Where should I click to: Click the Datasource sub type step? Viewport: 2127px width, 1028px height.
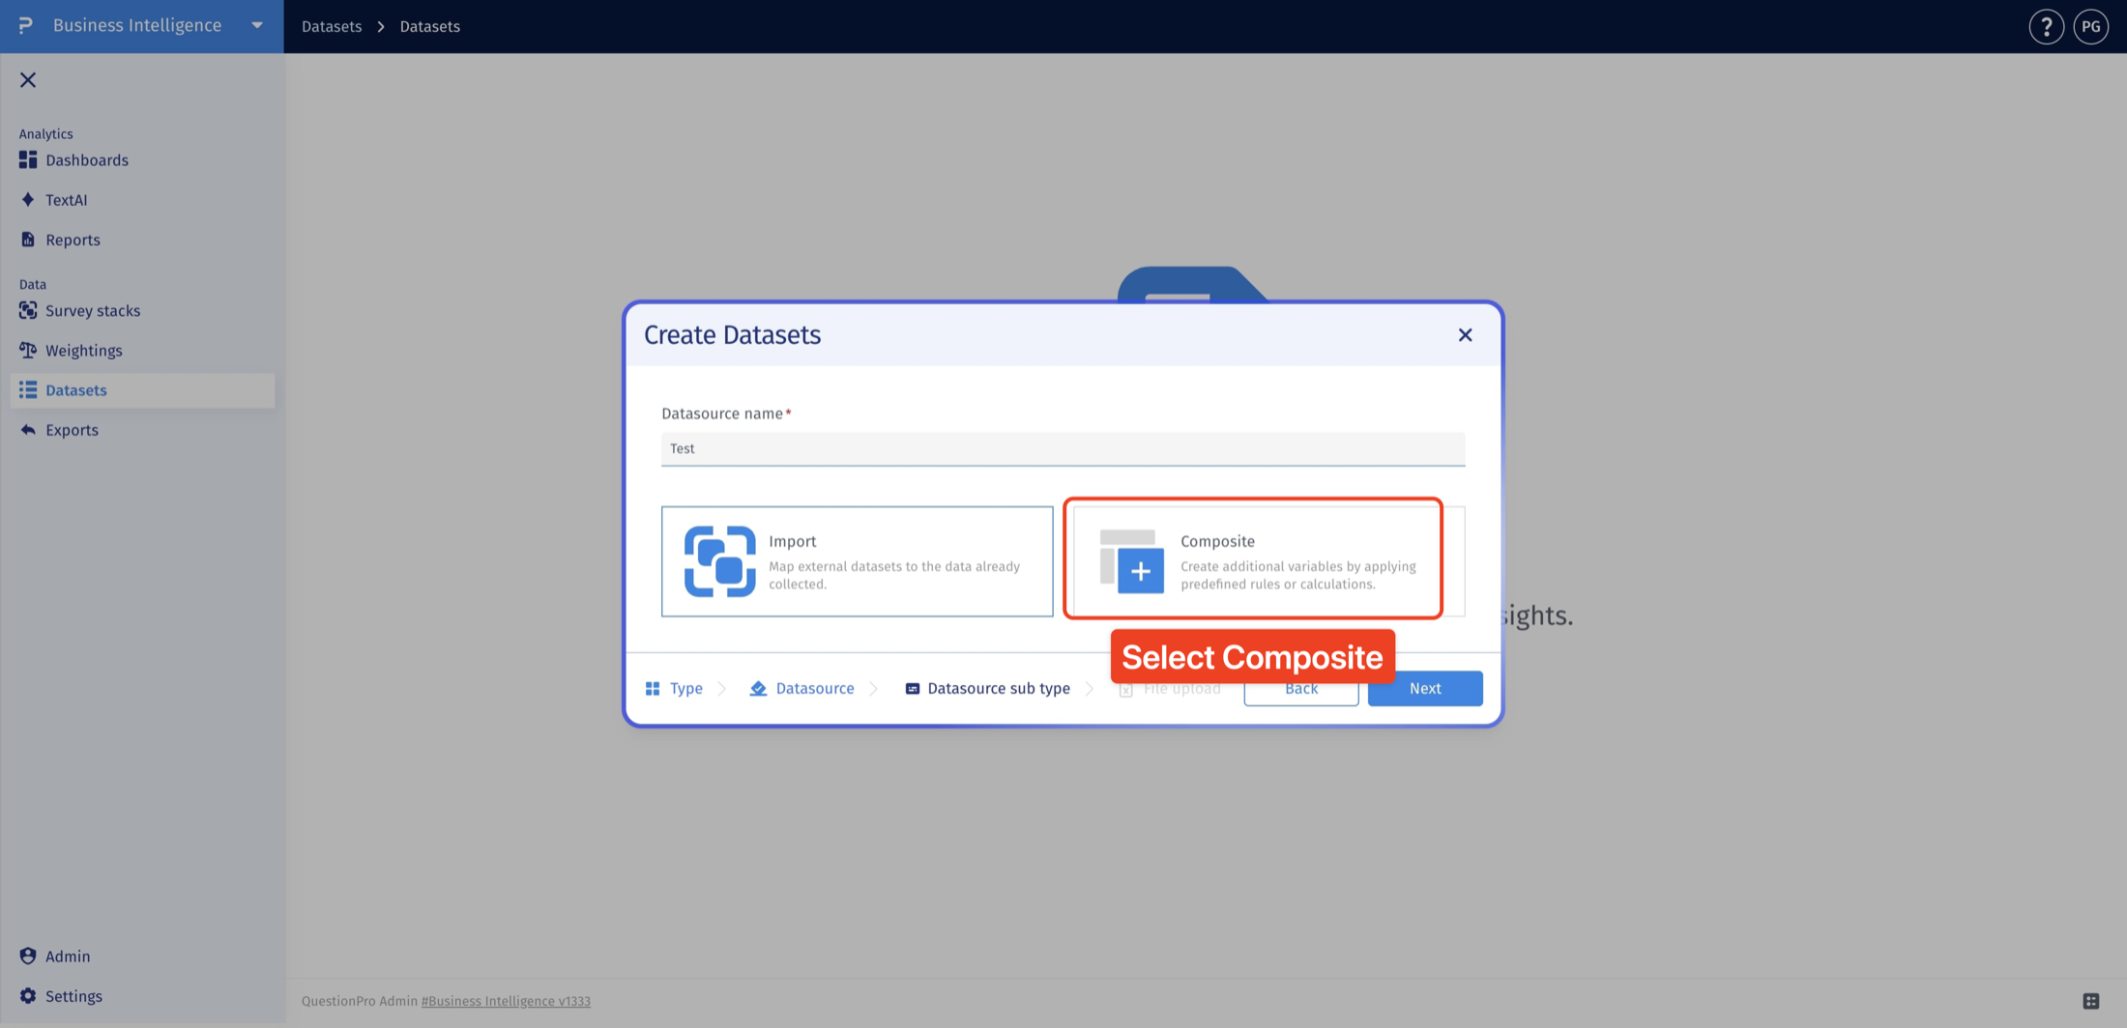coord(987,688)
